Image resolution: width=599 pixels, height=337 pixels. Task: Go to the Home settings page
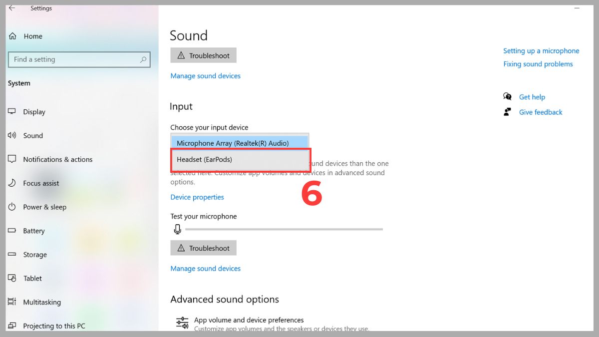pyautogui.click(x=33, y=36)
